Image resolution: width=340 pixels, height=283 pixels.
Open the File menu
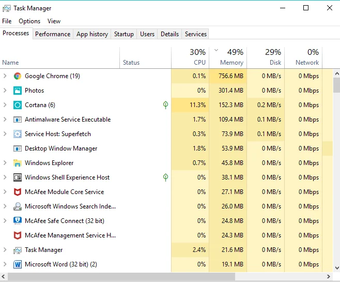[7, 21]
